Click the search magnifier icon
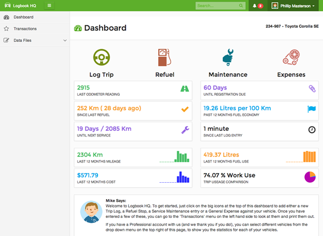 tap(241, 6)
